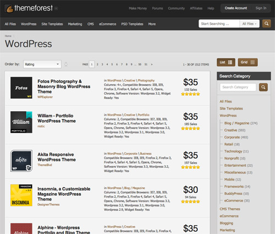Click the ThemeForest logo icon
The height and width of the screenshot is (234, 275).
coord(9,8)
